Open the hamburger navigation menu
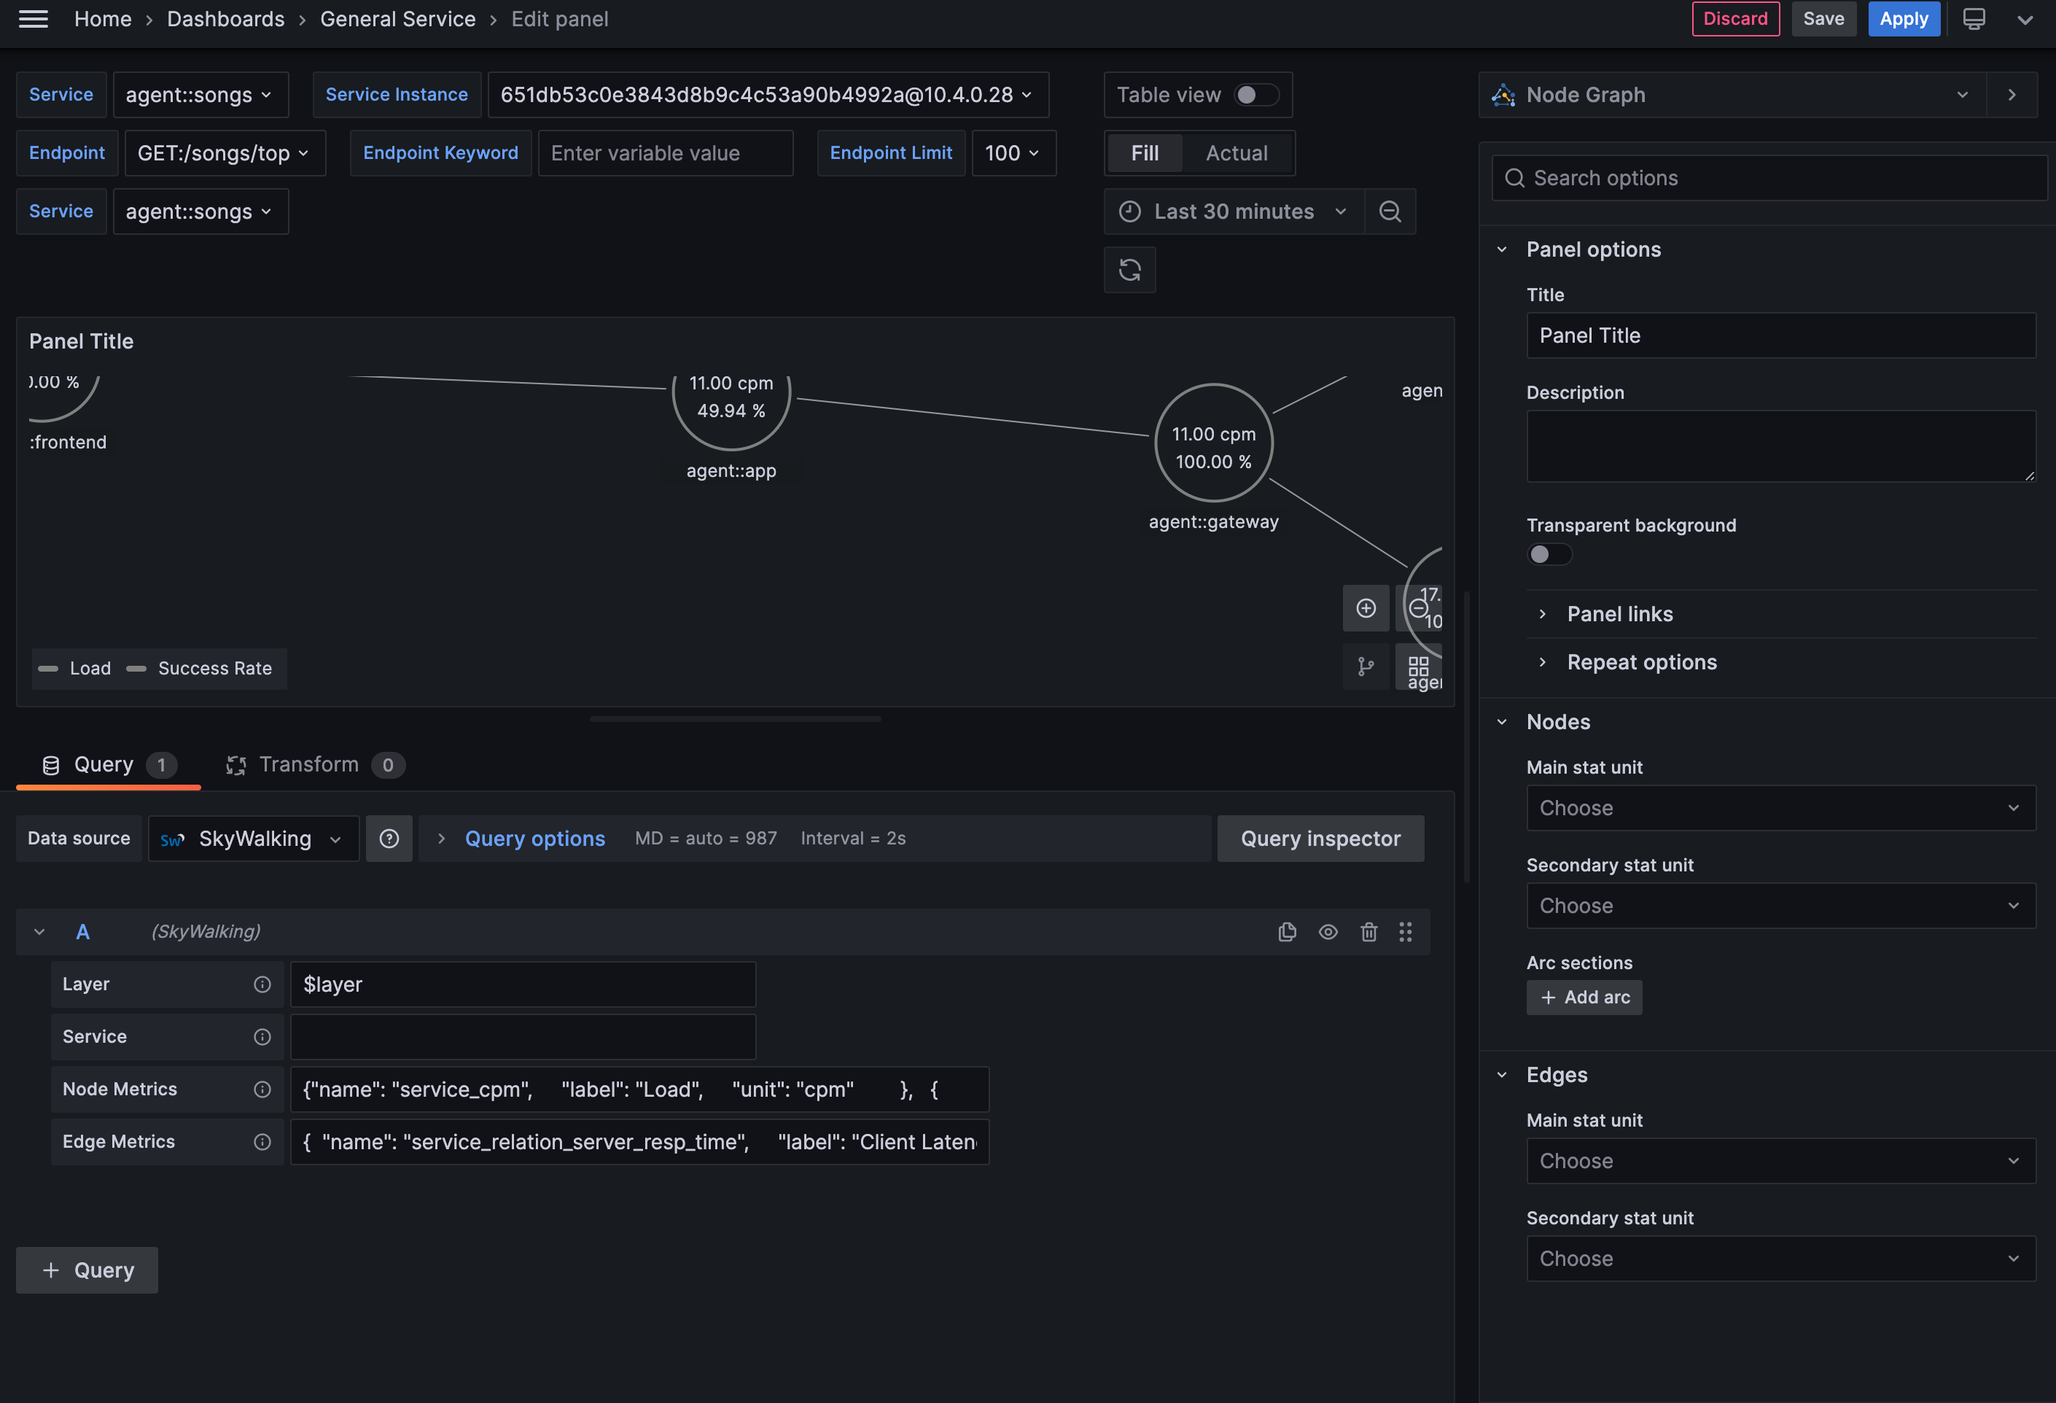This screenshot has width=2056, height=1403. point(34,18)
